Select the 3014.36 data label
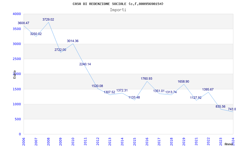 pos(73,41)
